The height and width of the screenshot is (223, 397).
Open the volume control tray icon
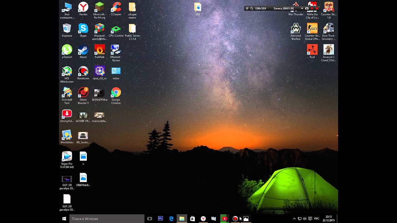pyautogui.click(x=305, y=219)
